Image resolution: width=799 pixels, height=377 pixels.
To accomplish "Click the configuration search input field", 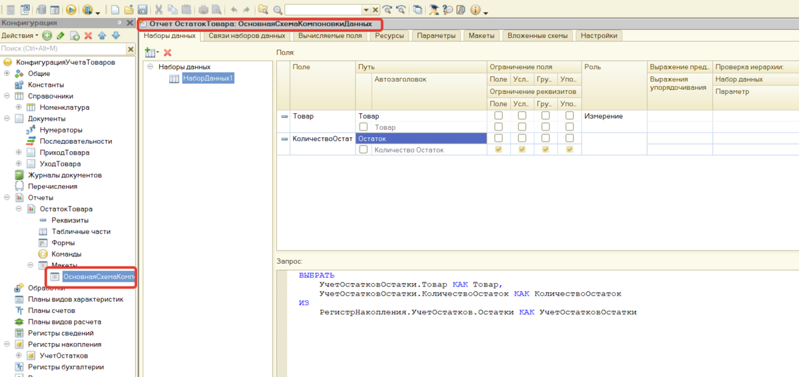I will (63, 49).
